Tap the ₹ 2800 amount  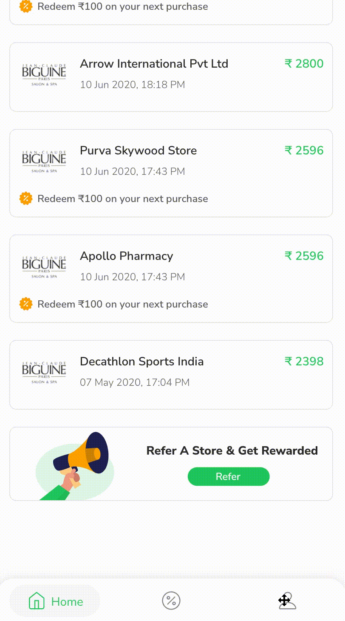coord(304,64)
